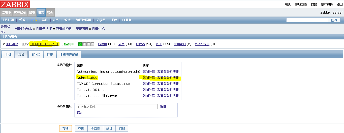Click the 受监测中 status link
Viewport: 344px width, 133px height.
click(68, 44)
